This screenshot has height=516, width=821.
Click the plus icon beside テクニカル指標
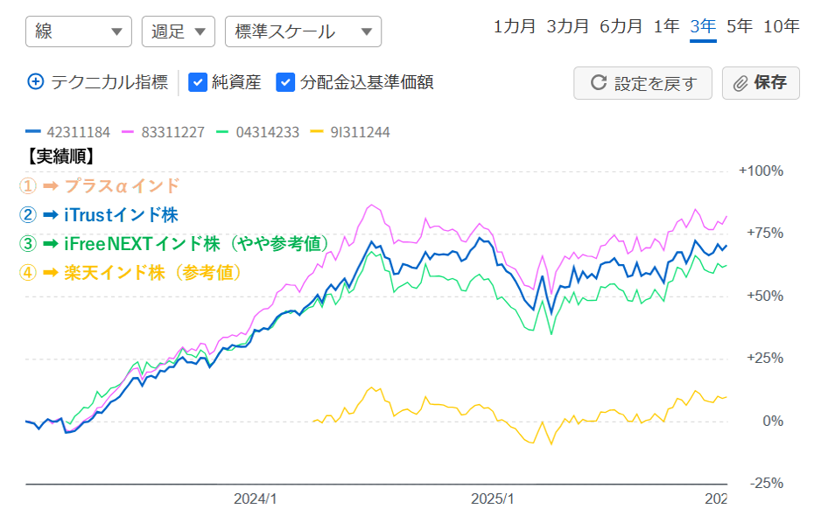pos(36,82)
